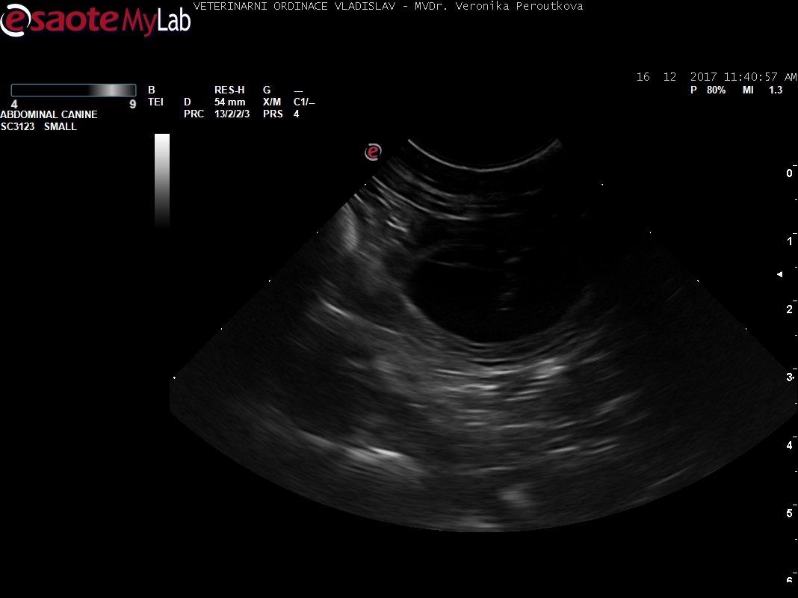Image resolution: width=798 pixels, height=598 pixels.
Task: Click the RES-H resolution setting
Action: click(229, 90)
